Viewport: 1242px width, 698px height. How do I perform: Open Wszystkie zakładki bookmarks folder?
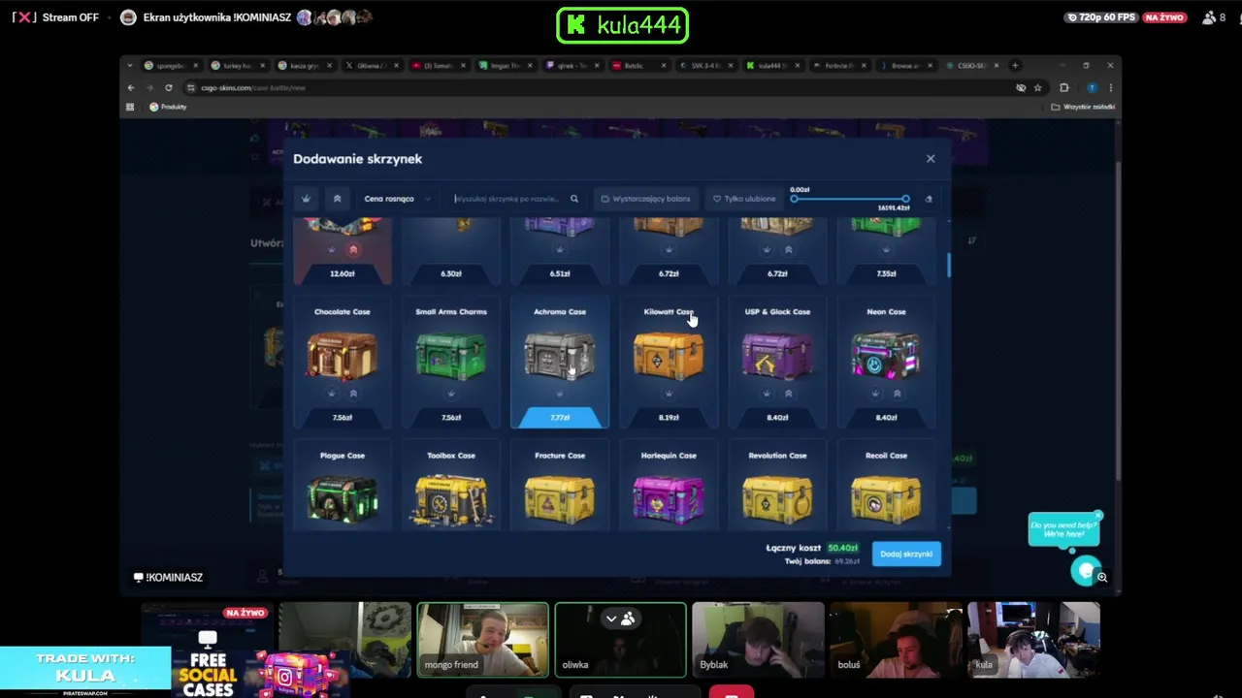tap(1083, 107)
